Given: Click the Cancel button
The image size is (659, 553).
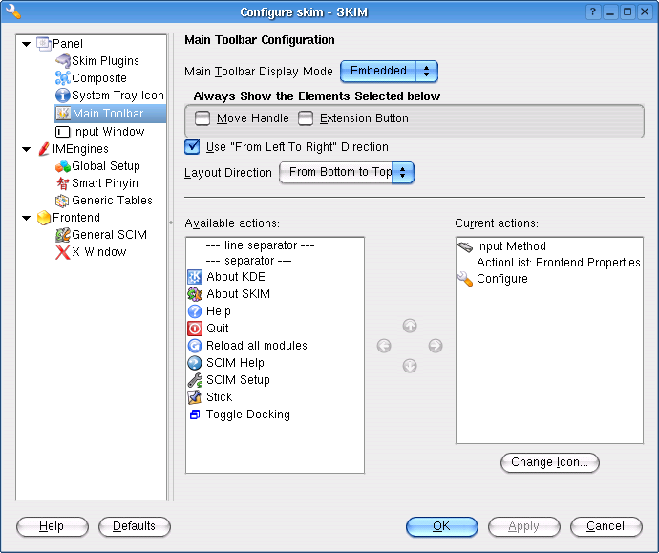Looking at the screenshot, I should 606,526.
